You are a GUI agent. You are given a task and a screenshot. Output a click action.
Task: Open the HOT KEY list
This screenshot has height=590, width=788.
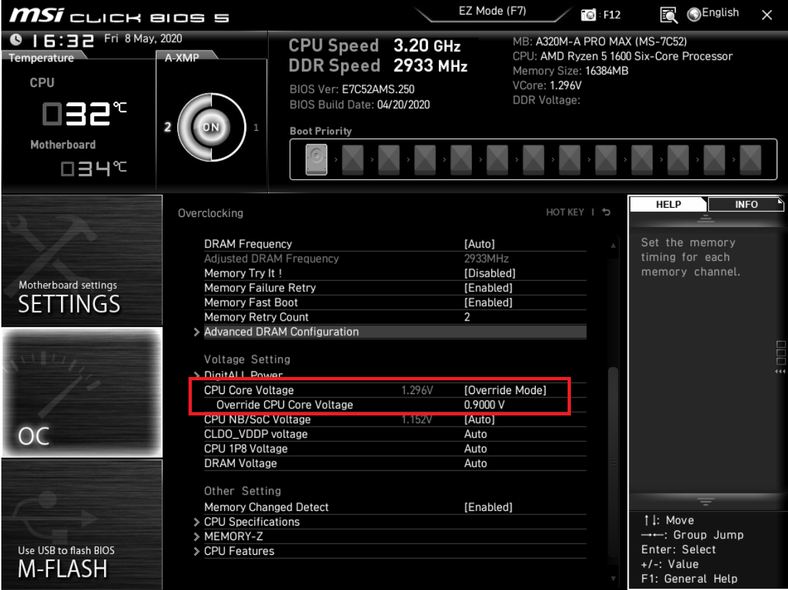click(x=565, y=212)
